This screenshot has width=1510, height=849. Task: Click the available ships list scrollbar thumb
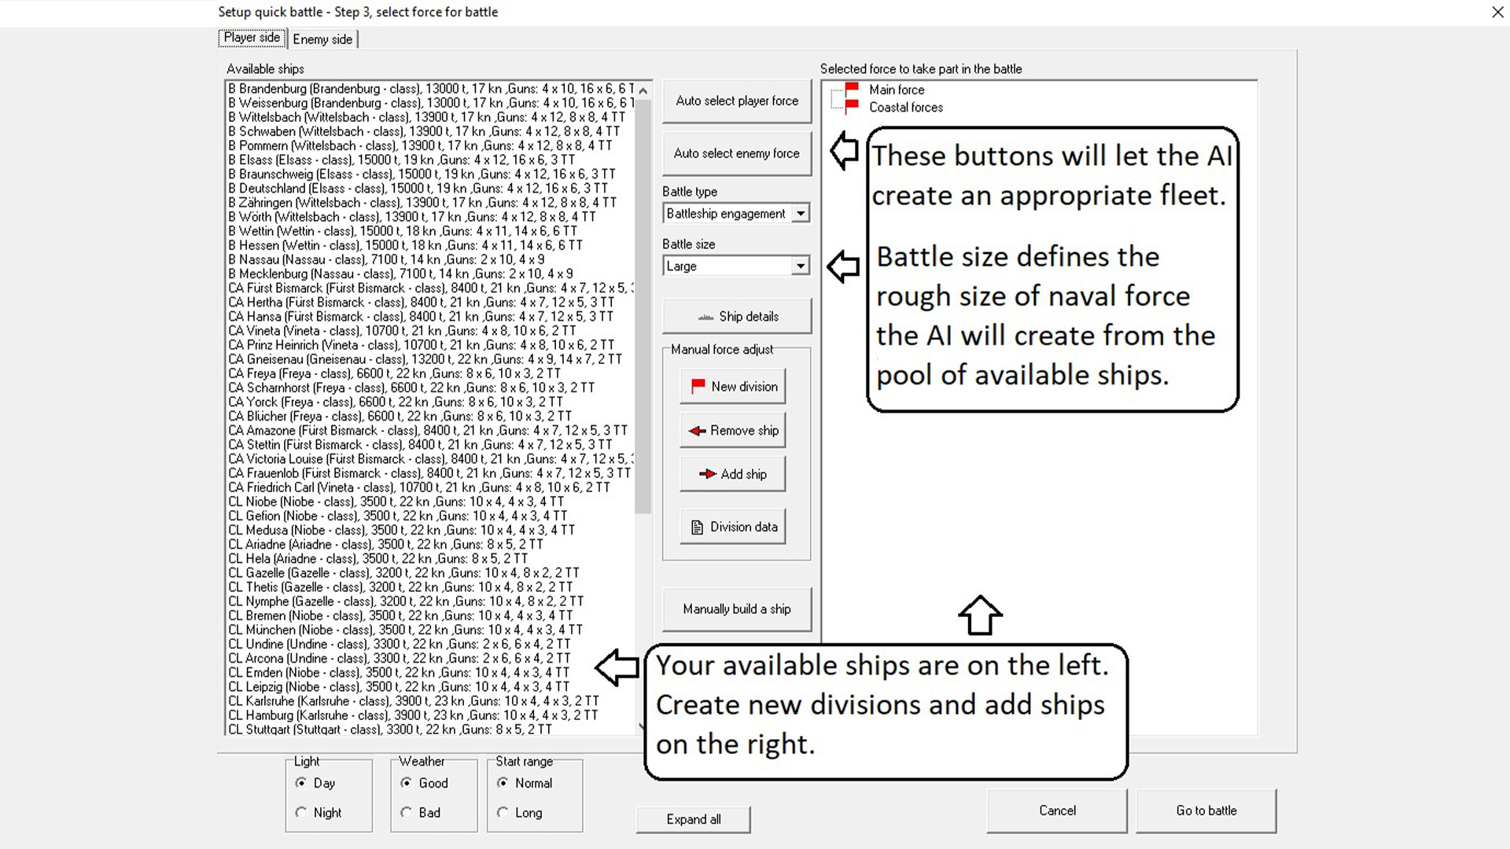[643, 307]
